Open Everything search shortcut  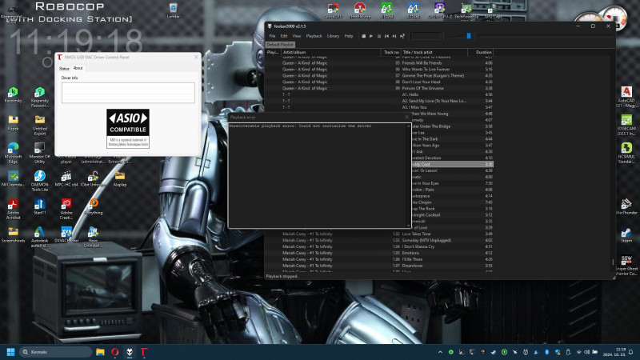coord(93,206)
